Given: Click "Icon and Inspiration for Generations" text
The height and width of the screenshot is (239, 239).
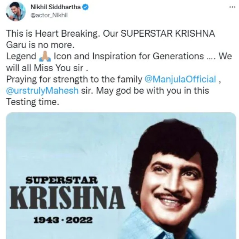Looking at the screenshot, I should (x=129, y=56).
